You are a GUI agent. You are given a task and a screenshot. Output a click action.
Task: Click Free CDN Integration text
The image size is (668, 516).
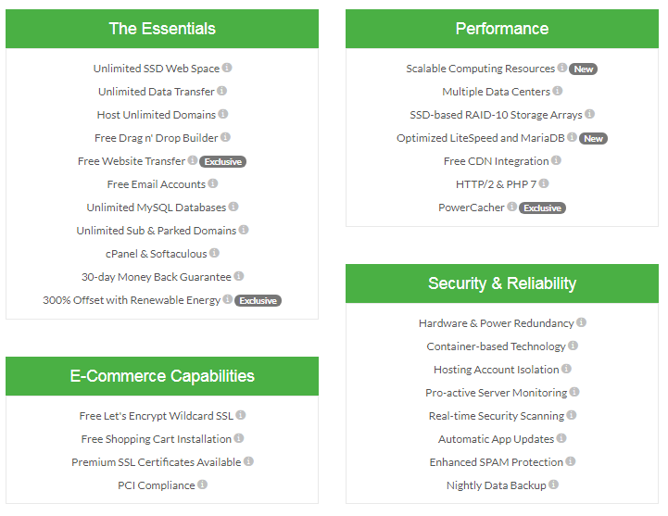pos(496,161)
